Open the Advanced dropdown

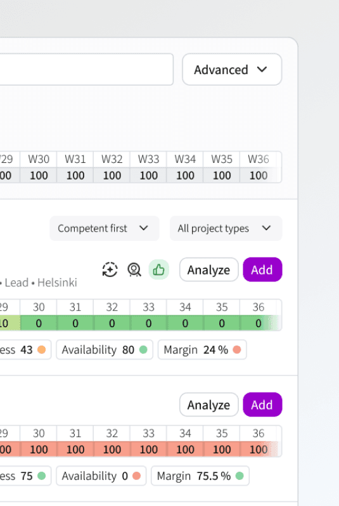[x=232, y=69]
